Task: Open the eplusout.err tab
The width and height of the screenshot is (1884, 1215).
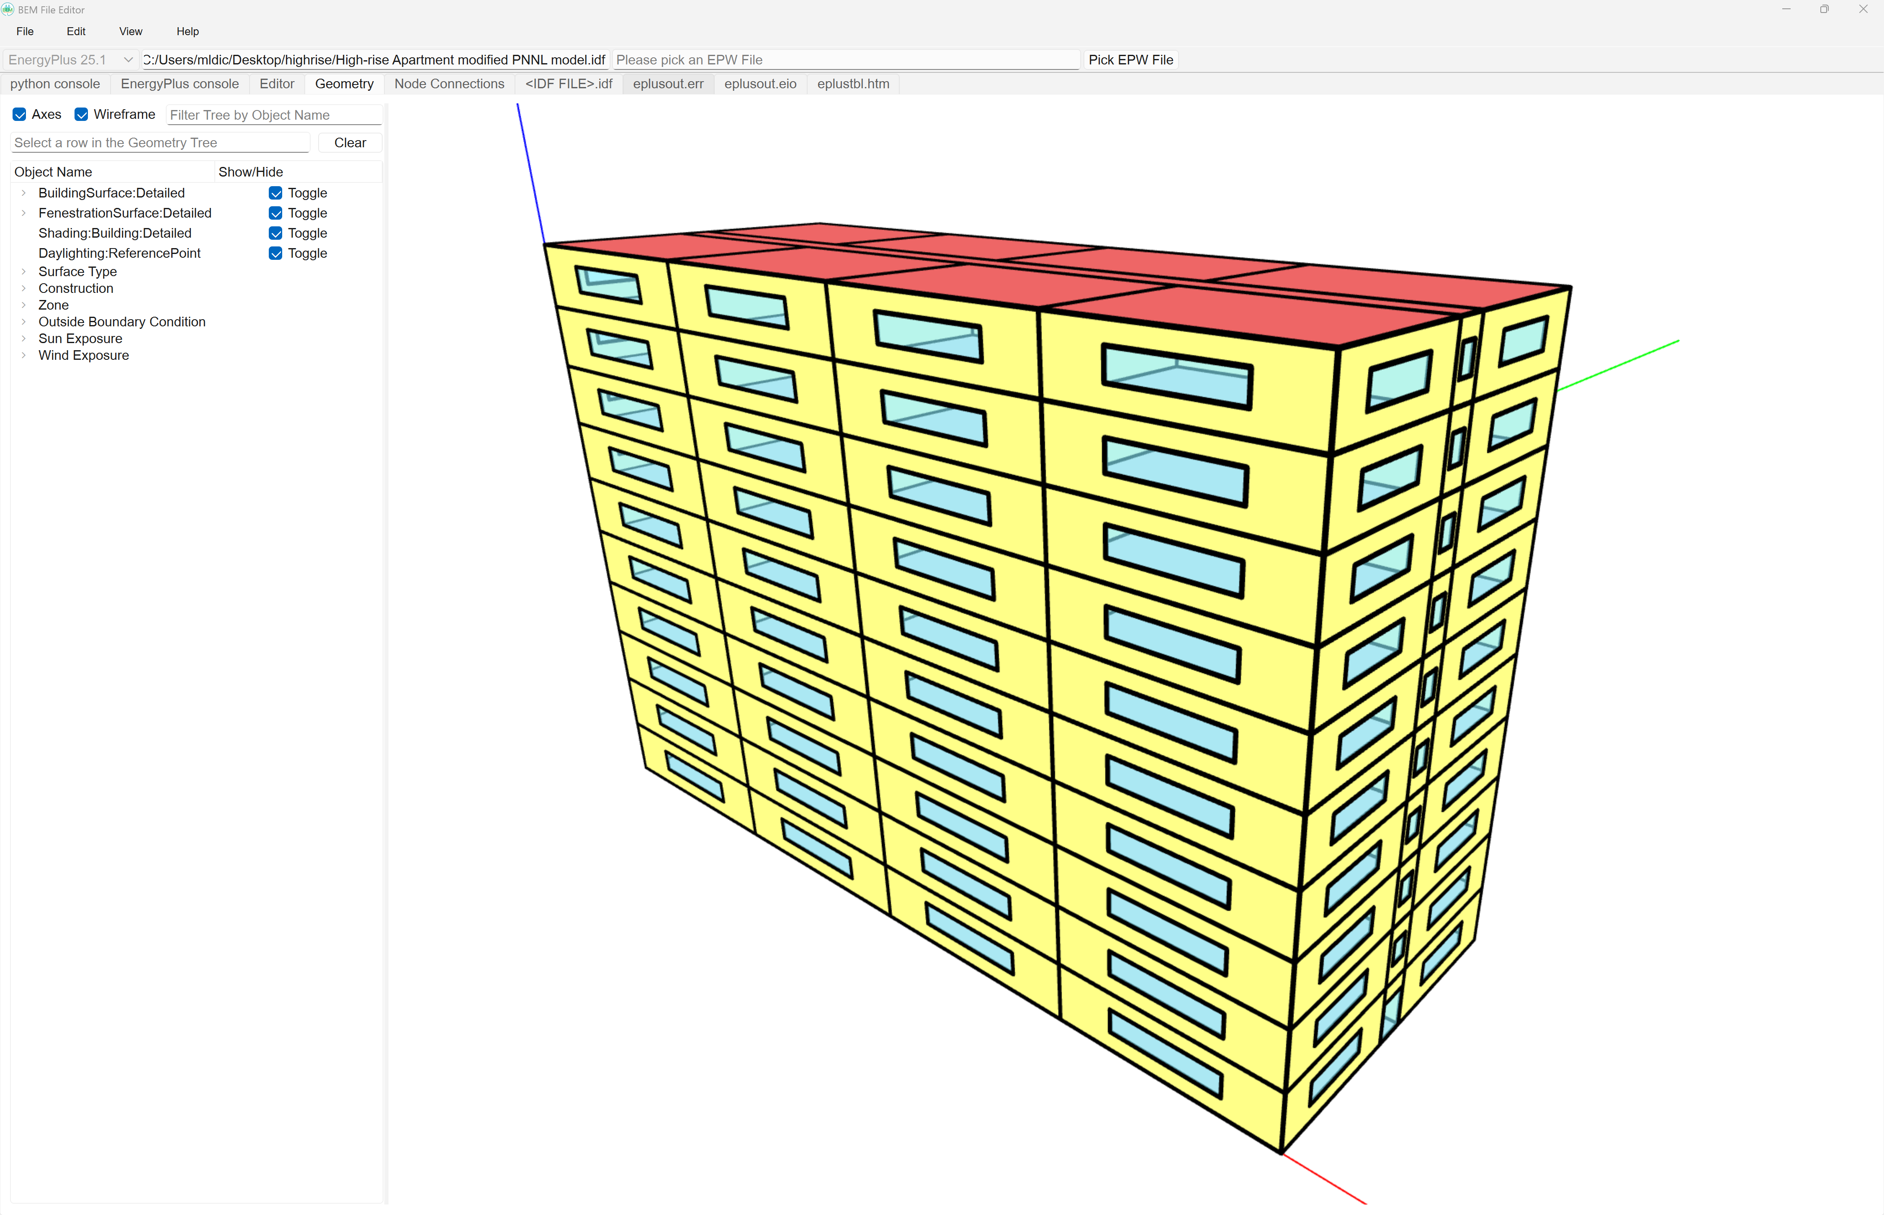Action: 669,84
